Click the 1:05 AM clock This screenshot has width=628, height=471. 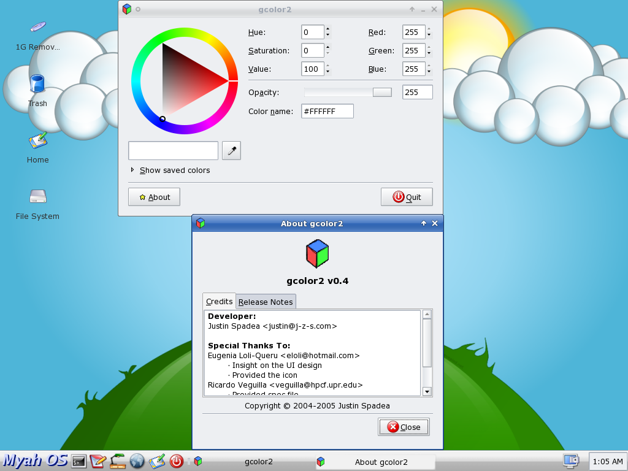point(608,461)
